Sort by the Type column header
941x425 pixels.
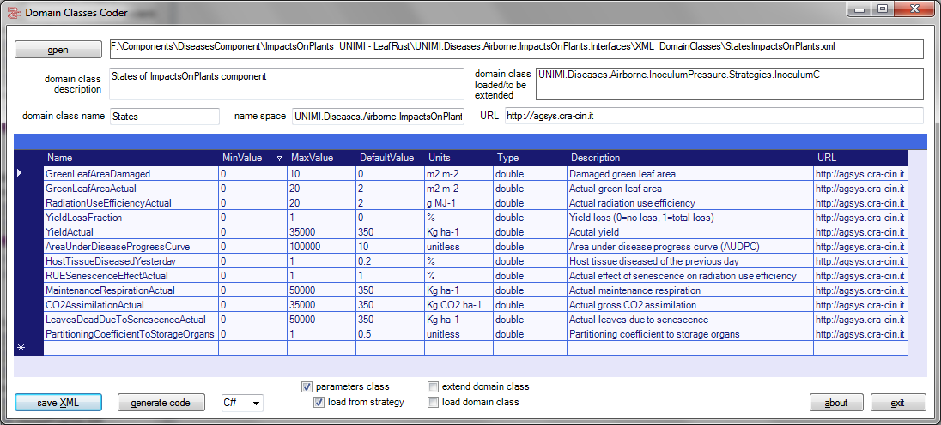pos(529,158)
